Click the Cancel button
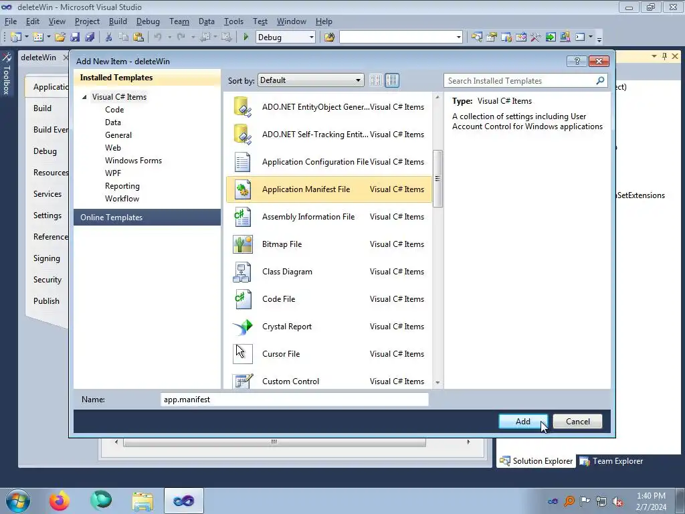 pyautogui.click(x=577, y=422)
